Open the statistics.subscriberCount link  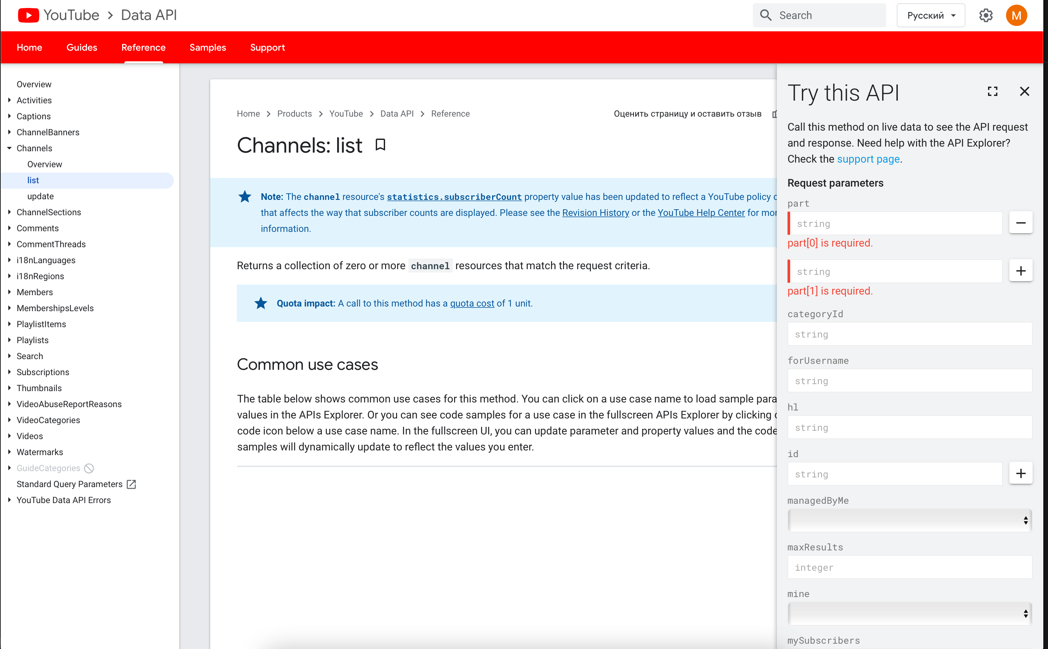[x=454, y=197]
